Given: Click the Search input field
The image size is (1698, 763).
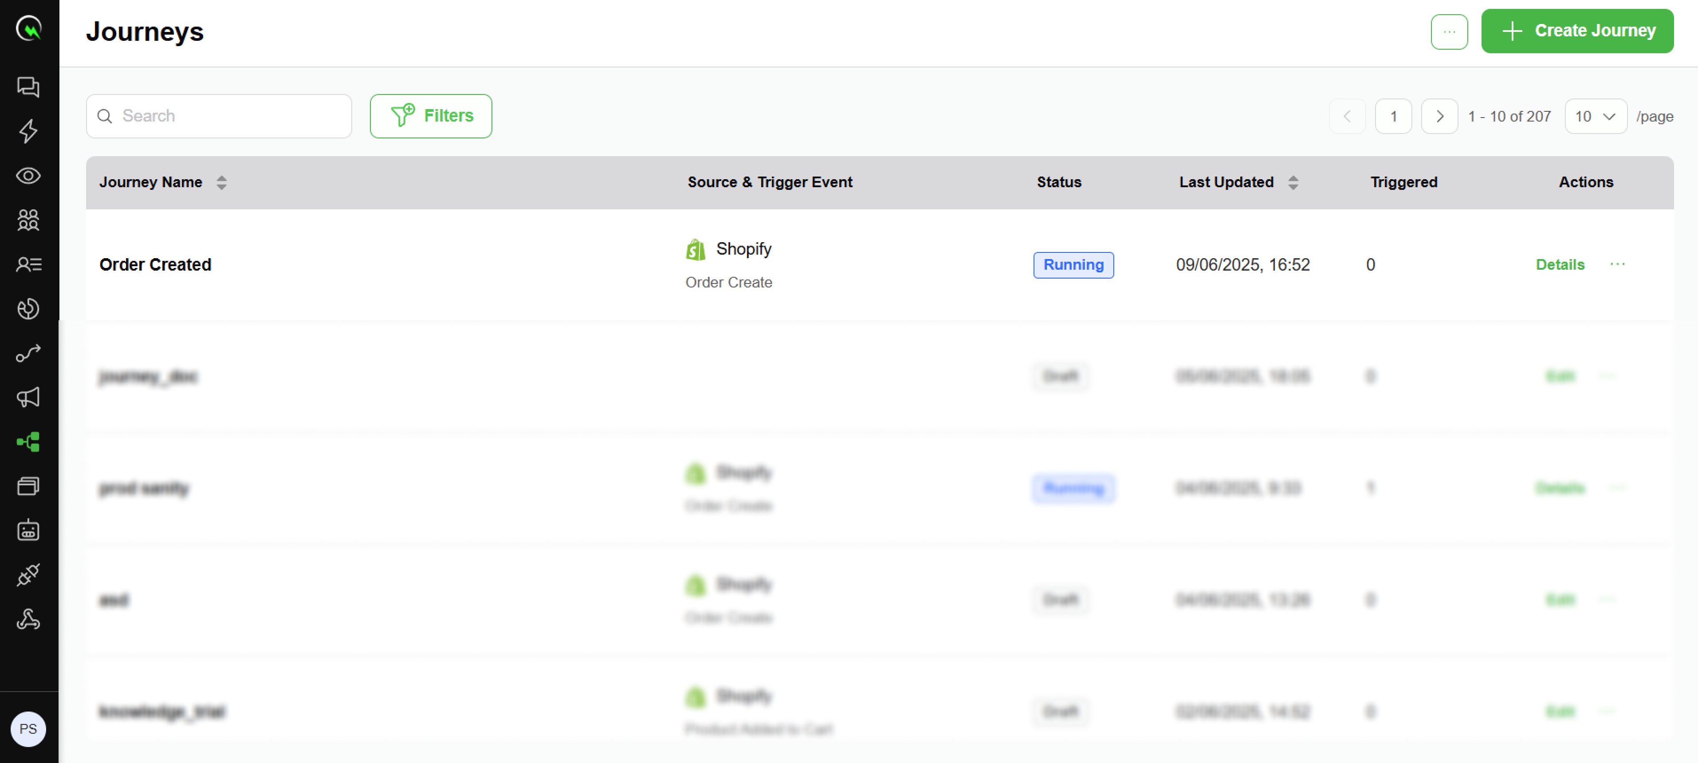Looking at the screenshot, I should (224, 116).
